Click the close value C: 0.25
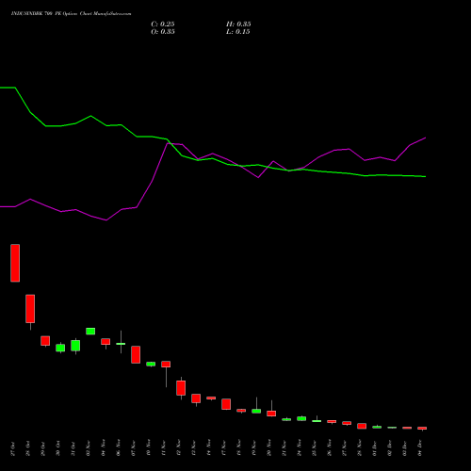471x471 pixels. [x=163, y=24]
